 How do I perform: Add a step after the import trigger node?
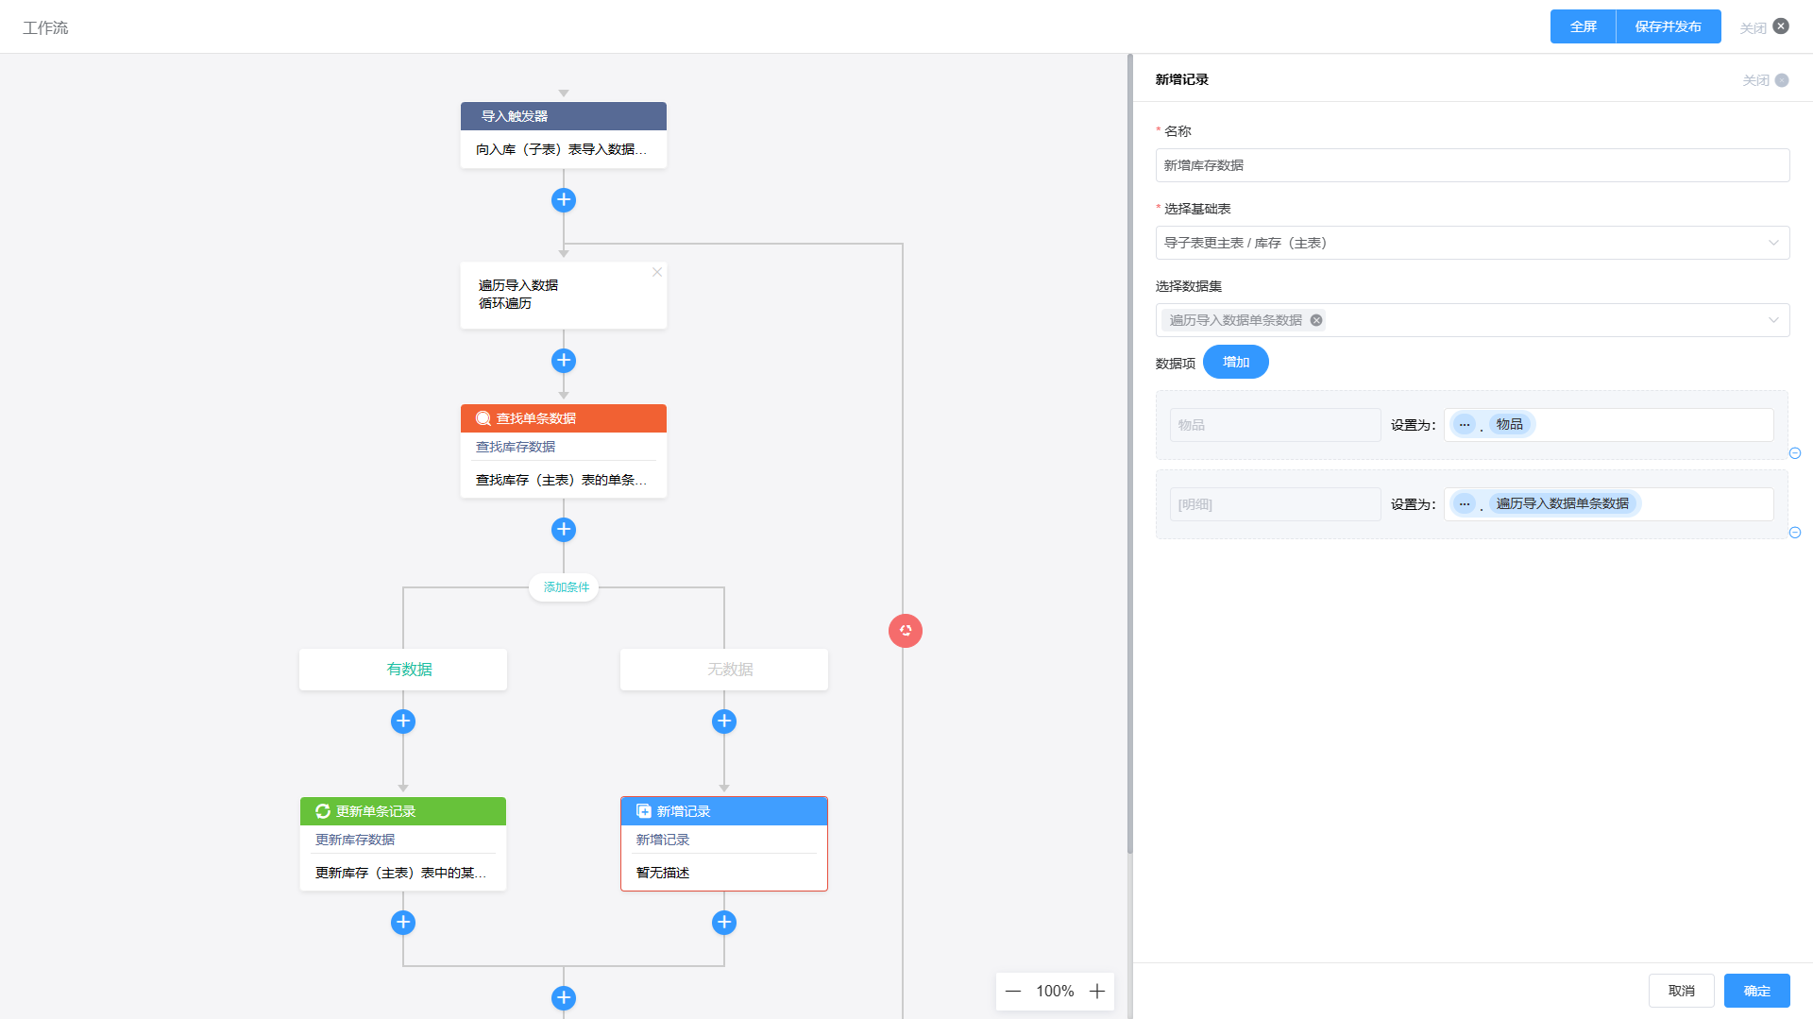click(564, 200)
